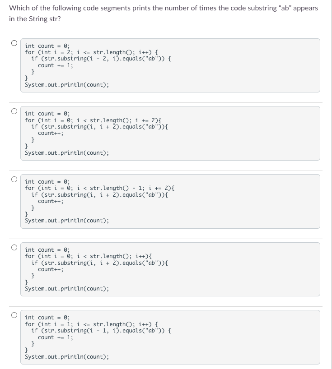Click the closing brace in the first code box
The height and width of the screenshot is (369, 332).
pyautogui.click(x=26, y=78)
